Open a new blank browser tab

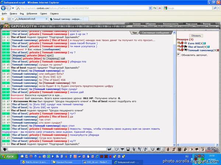pyautogui.click(x=86, y=19)
